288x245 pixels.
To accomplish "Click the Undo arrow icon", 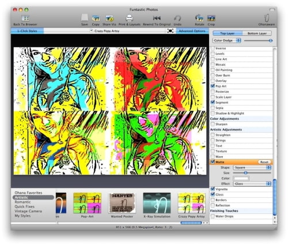I will tap(177, 18).
